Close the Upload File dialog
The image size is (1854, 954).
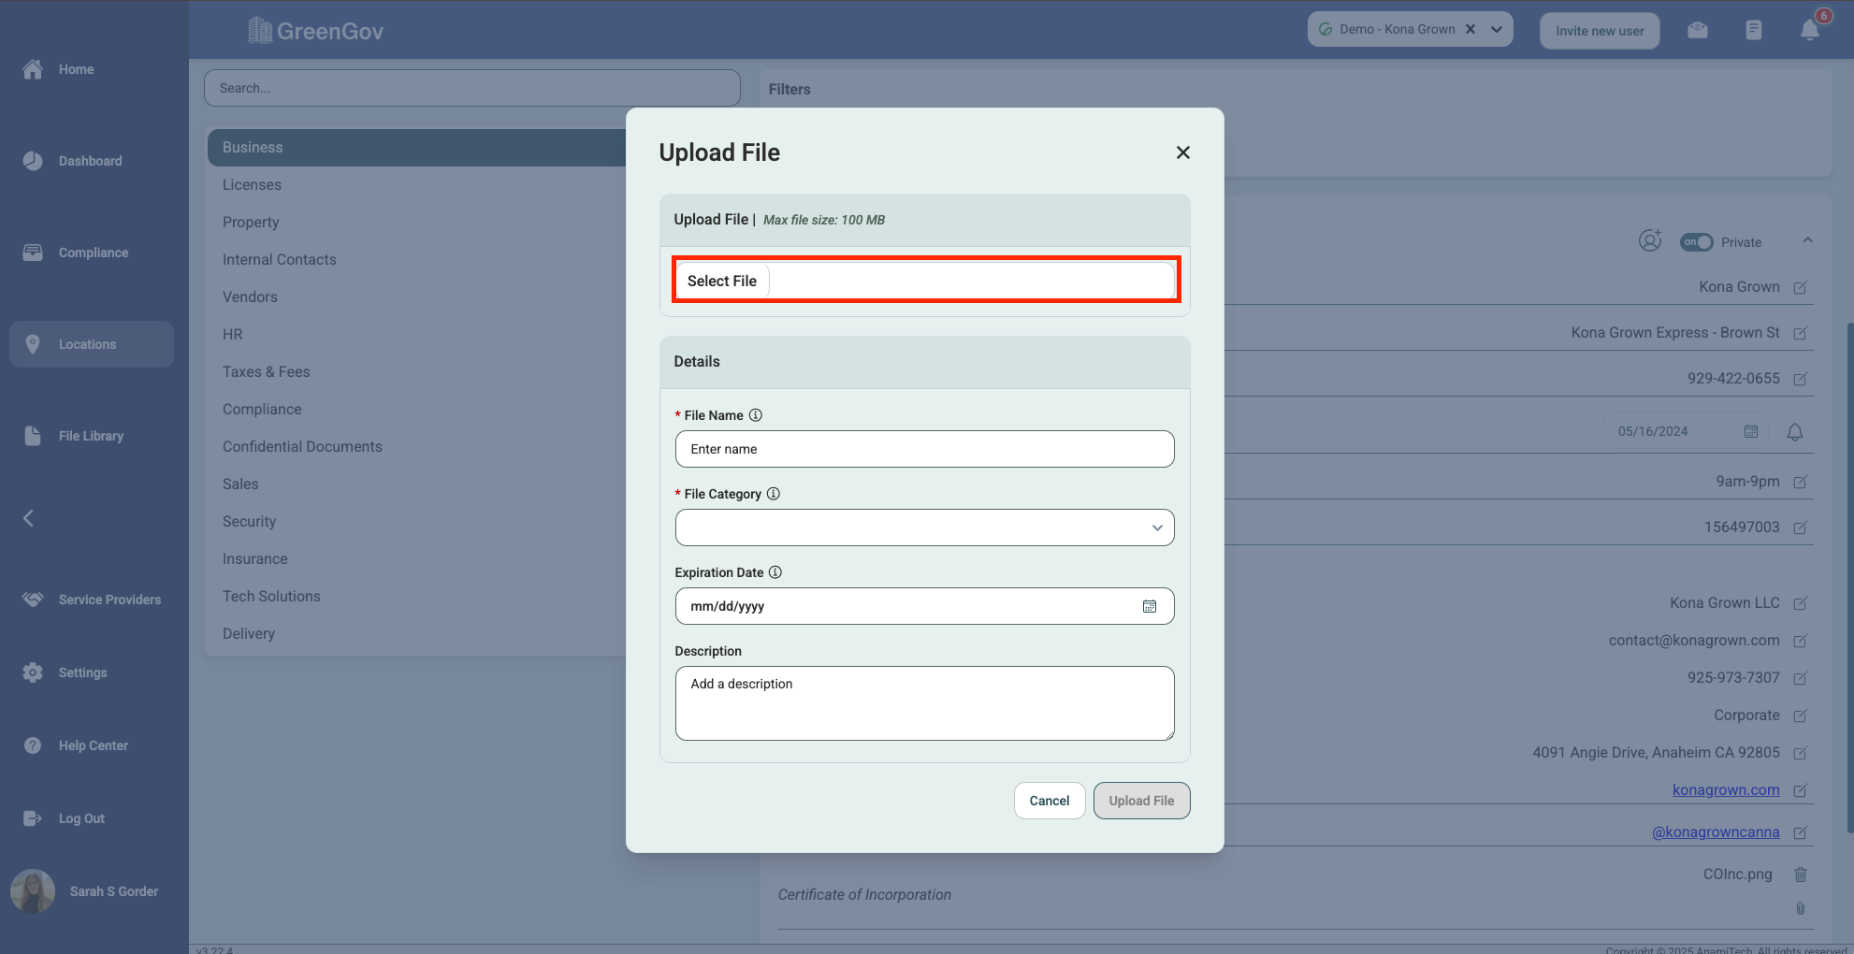tap(1182, 152)
